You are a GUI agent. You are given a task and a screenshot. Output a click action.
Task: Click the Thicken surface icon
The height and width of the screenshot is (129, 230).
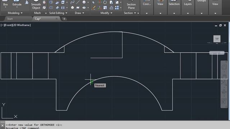[x=57, y=8]
